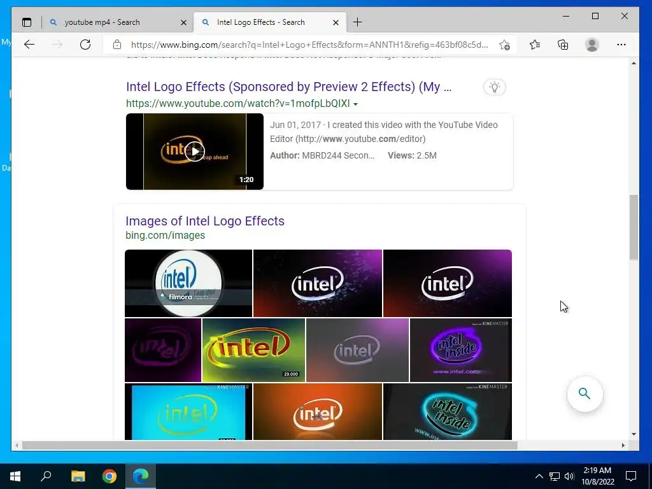
Task: Select the Microsoft Edge taskbar icon
Action: click(x=141, y=476)
